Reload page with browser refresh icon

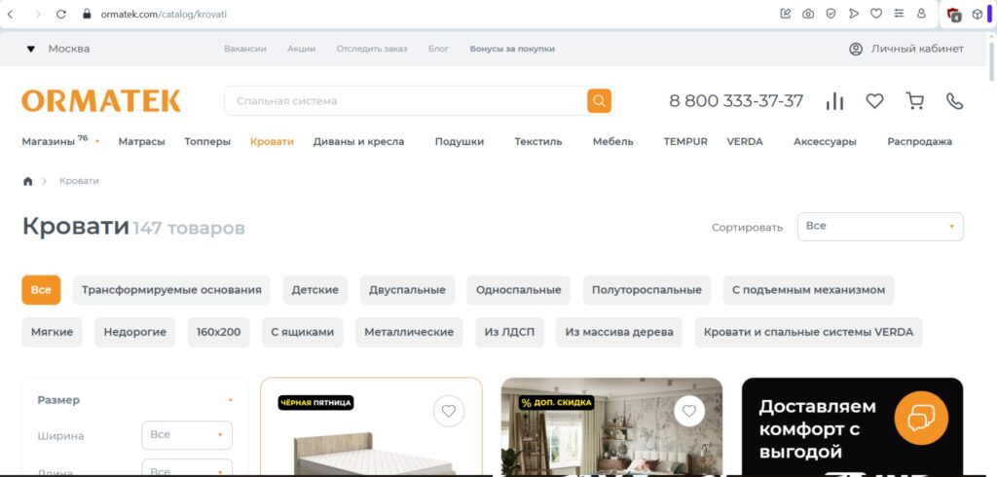[x=61, y=14]
